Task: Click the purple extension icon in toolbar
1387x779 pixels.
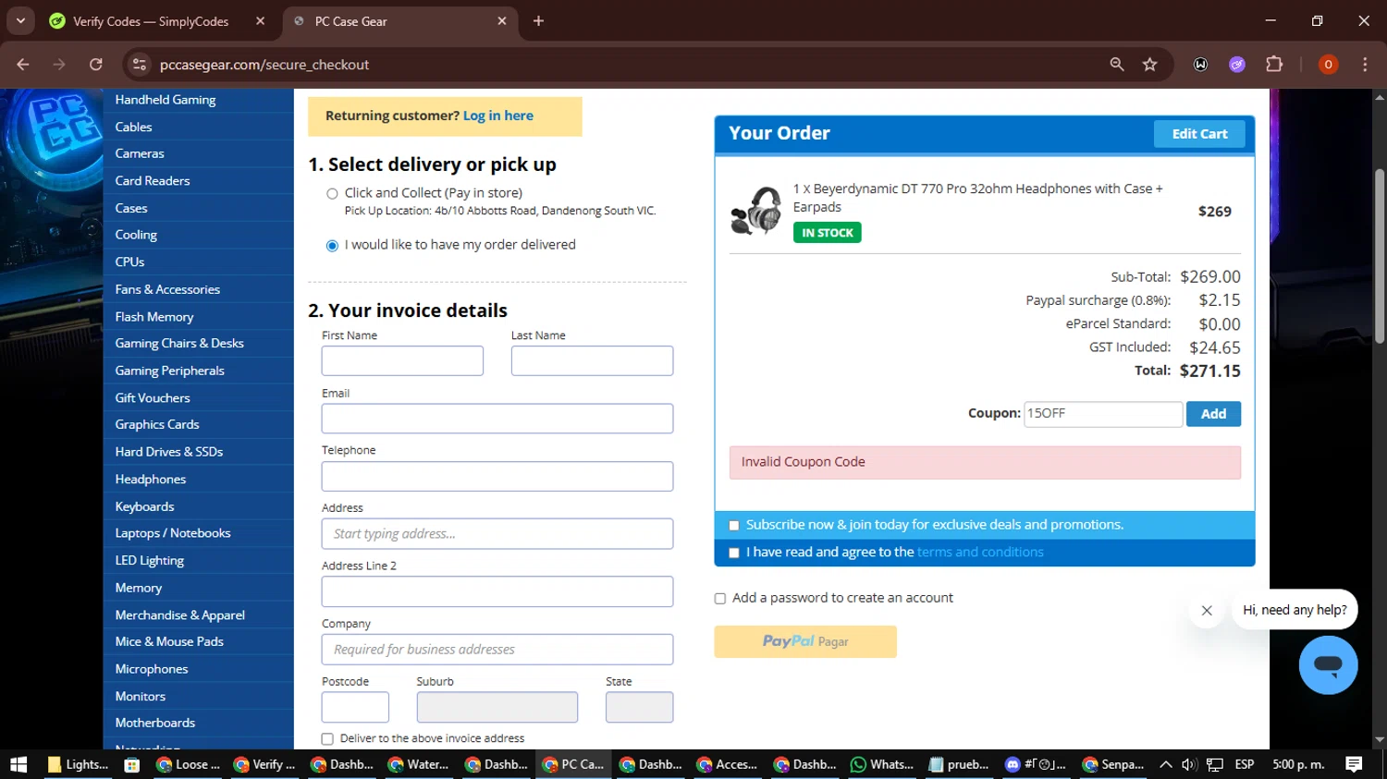Action: click(1237, 65)
